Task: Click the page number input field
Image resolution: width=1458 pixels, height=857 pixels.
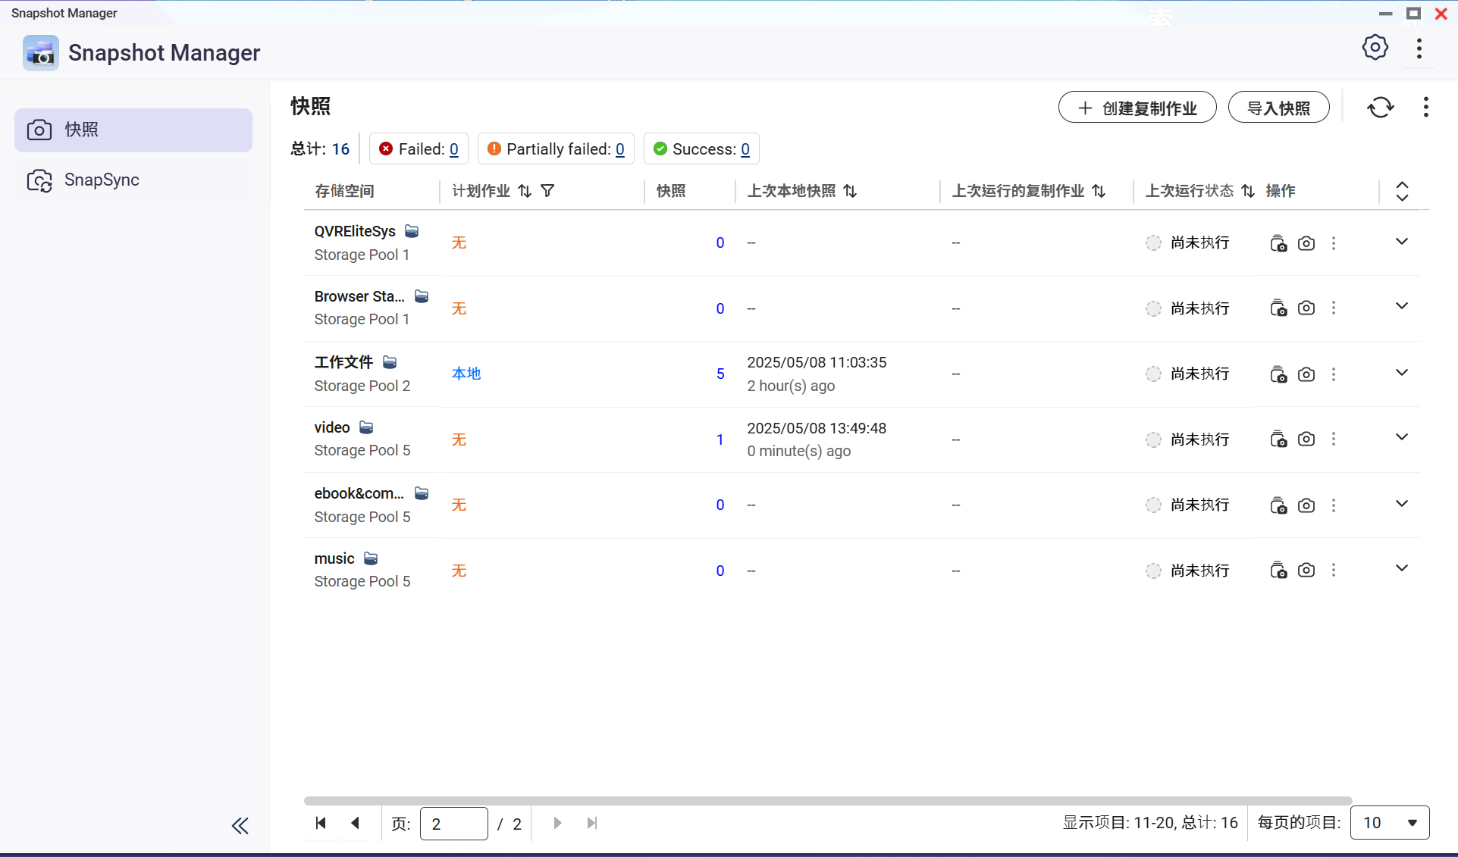Action: [453, 824]
